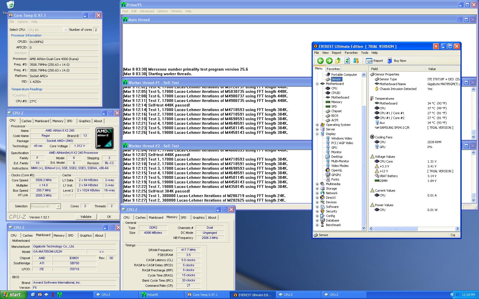Click the Field column header in EVEREST
The image size is (479, 299).
coord(397,69)
